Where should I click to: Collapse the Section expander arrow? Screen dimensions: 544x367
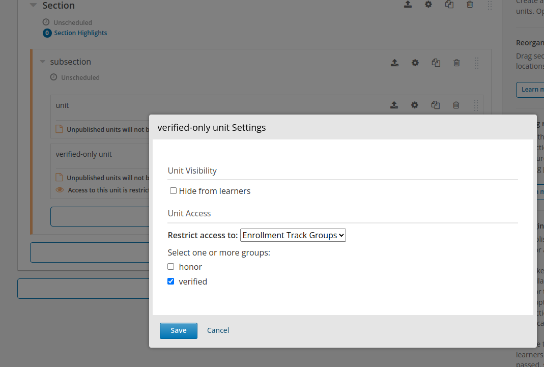pos(33,5)
